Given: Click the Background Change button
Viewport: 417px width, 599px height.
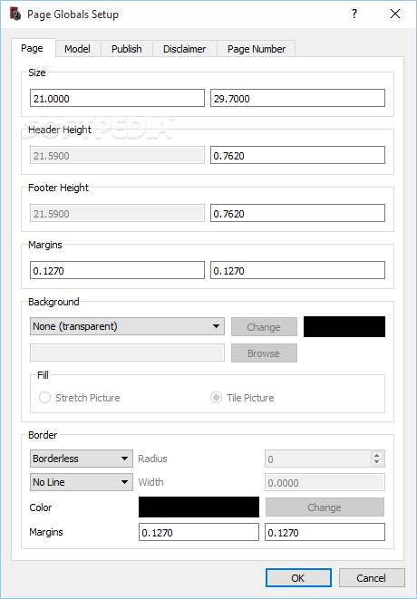Looking at the screenshot, I should (264, 327).
